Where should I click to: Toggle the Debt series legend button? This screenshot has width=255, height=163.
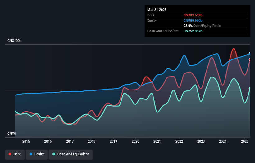click(15, 154)
